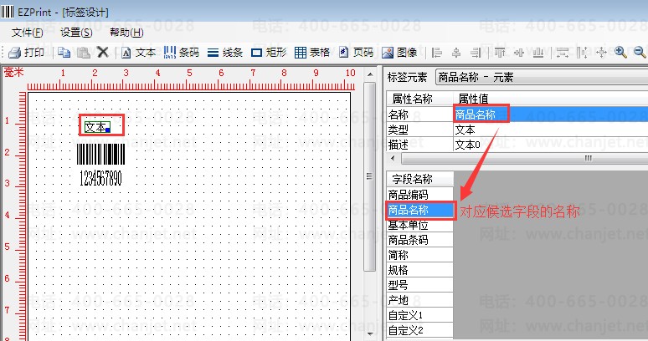Select 商品条码 in the field name list
The image size is (648, 341).
point(409,240)
